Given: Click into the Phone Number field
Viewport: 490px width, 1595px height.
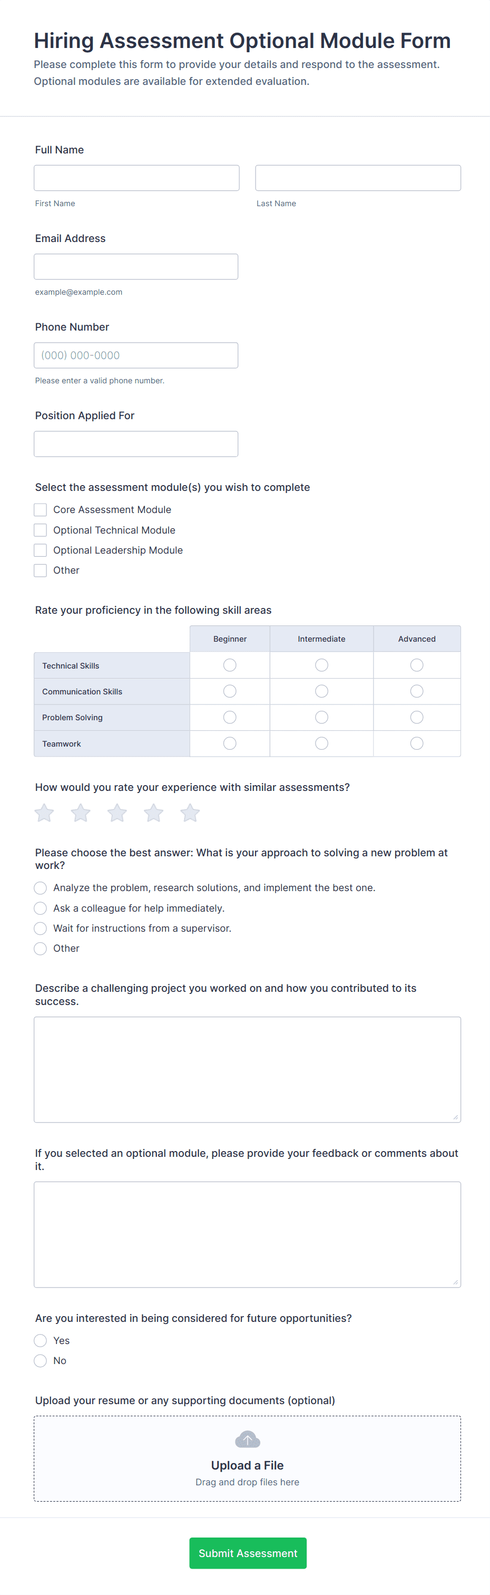Looking at the screenshot, I should point(136,355).
